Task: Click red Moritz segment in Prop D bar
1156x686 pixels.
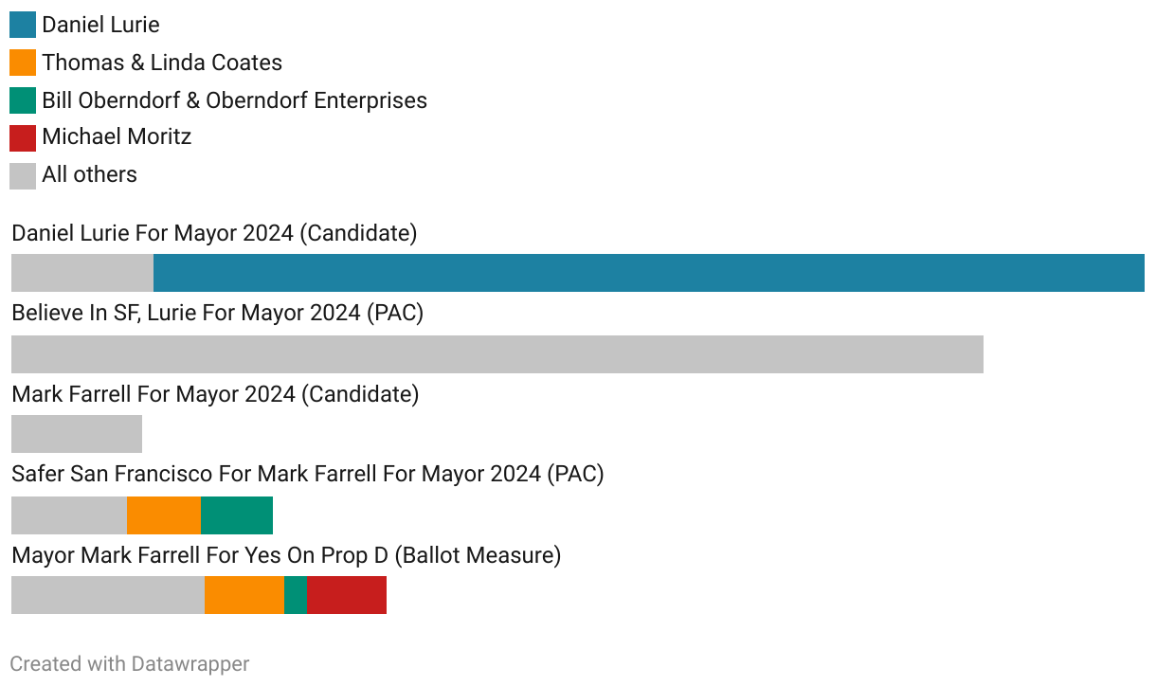Action: coord(347,595)
